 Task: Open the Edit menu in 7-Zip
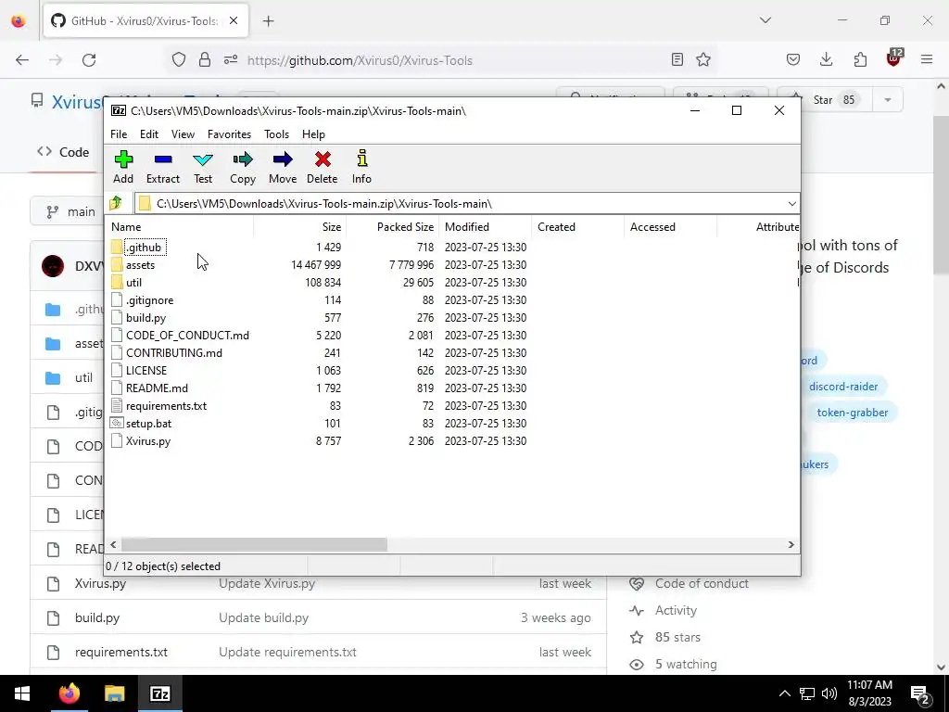(149, 134)
